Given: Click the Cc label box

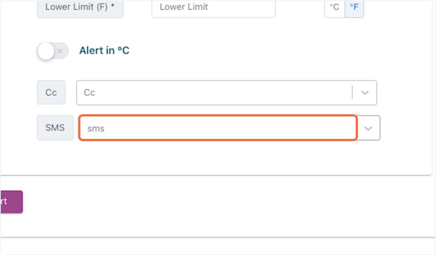Looking at the screenshot, I should (x=51, y=92).
